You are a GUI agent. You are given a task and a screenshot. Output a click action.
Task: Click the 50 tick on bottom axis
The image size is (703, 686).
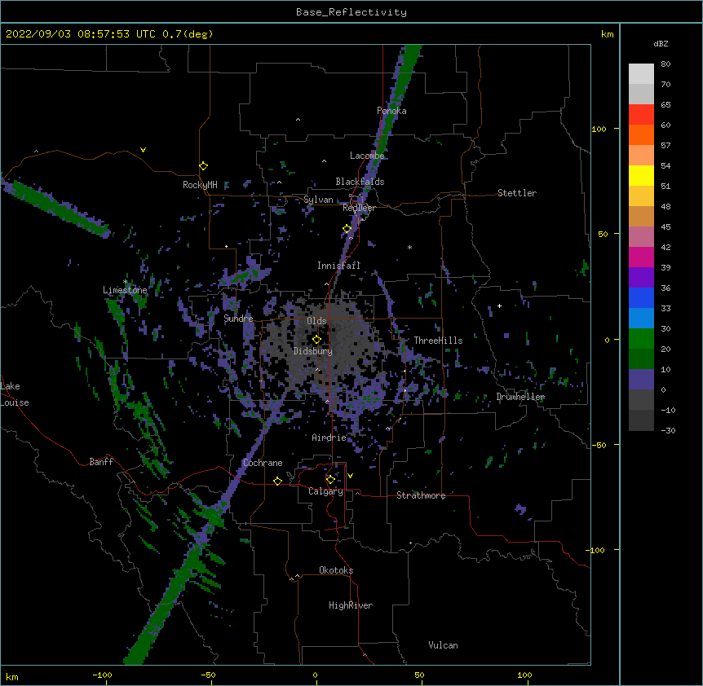click(419, 675)
